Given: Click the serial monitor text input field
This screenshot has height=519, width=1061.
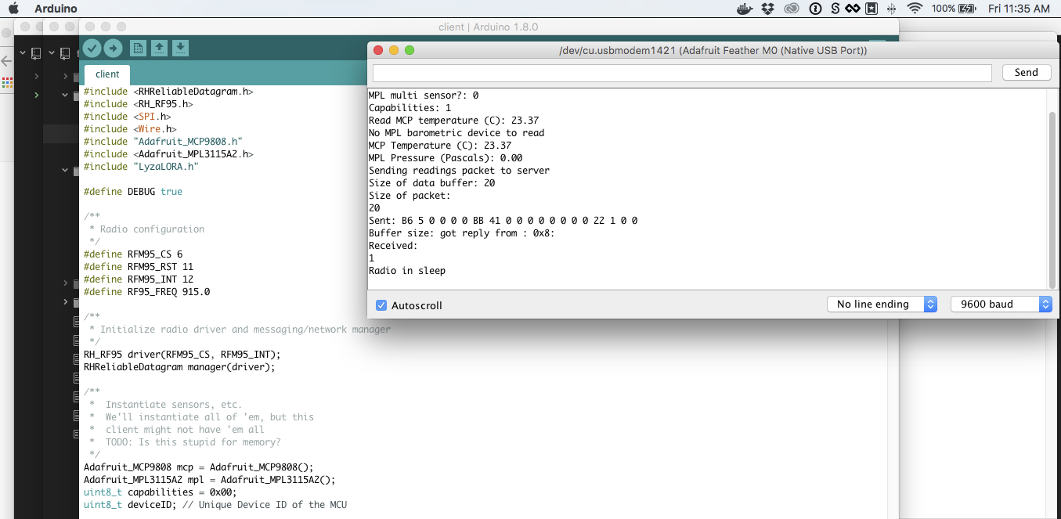Looking at the screenshot, I should point(682,72).
